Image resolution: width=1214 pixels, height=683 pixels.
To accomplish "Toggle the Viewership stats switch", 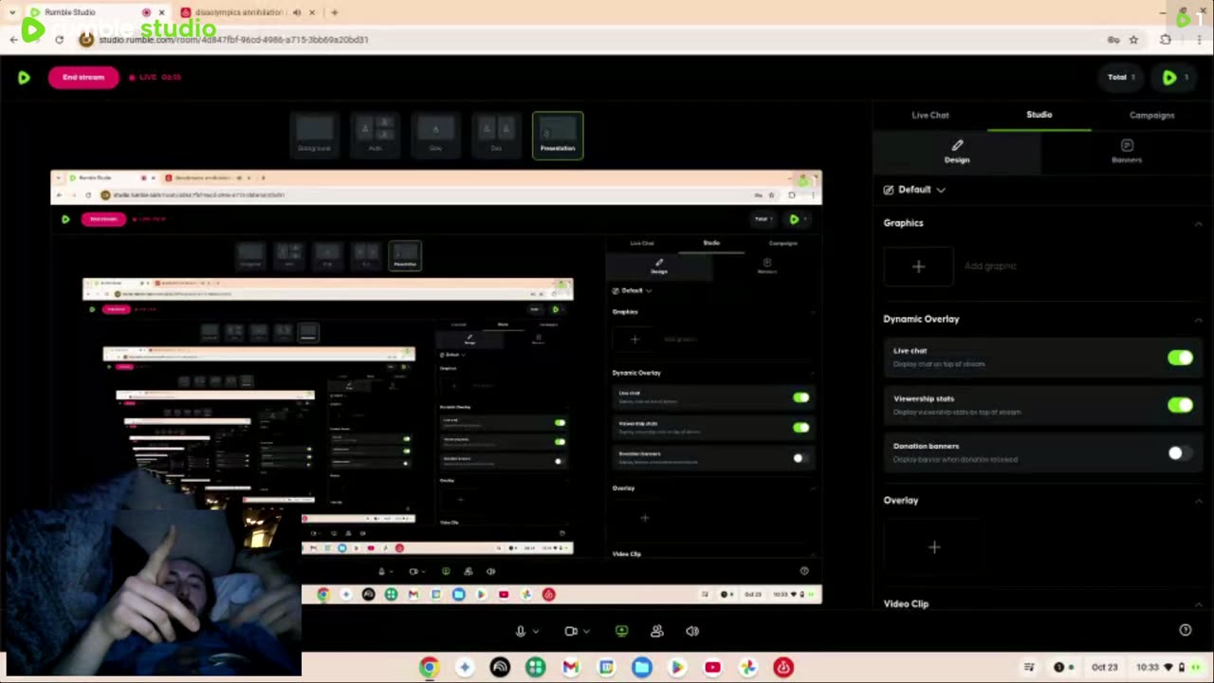I will [x=1181, y=405].
